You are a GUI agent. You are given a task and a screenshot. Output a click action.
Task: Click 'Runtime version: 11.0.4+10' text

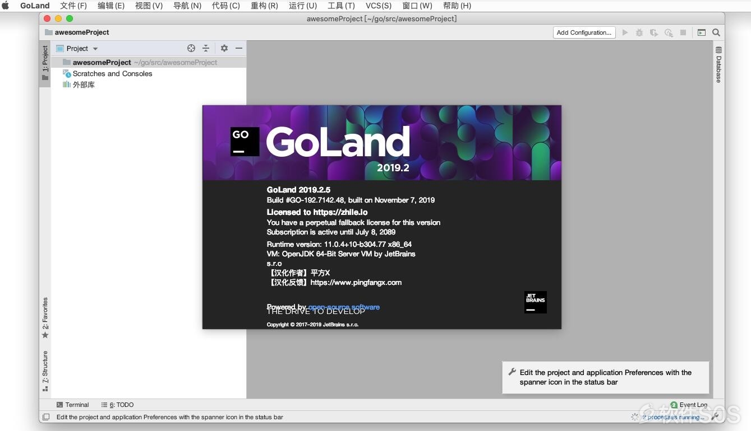(339, 244)
